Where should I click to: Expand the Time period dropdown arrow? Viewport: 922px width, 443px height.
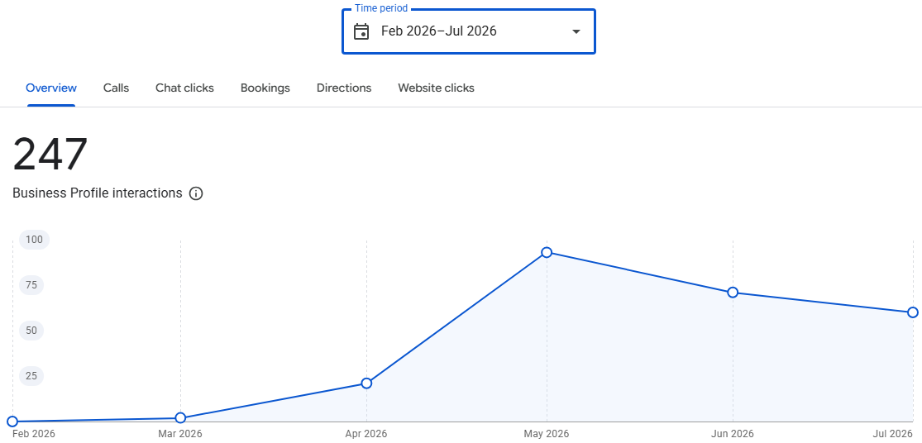point(576,31)
